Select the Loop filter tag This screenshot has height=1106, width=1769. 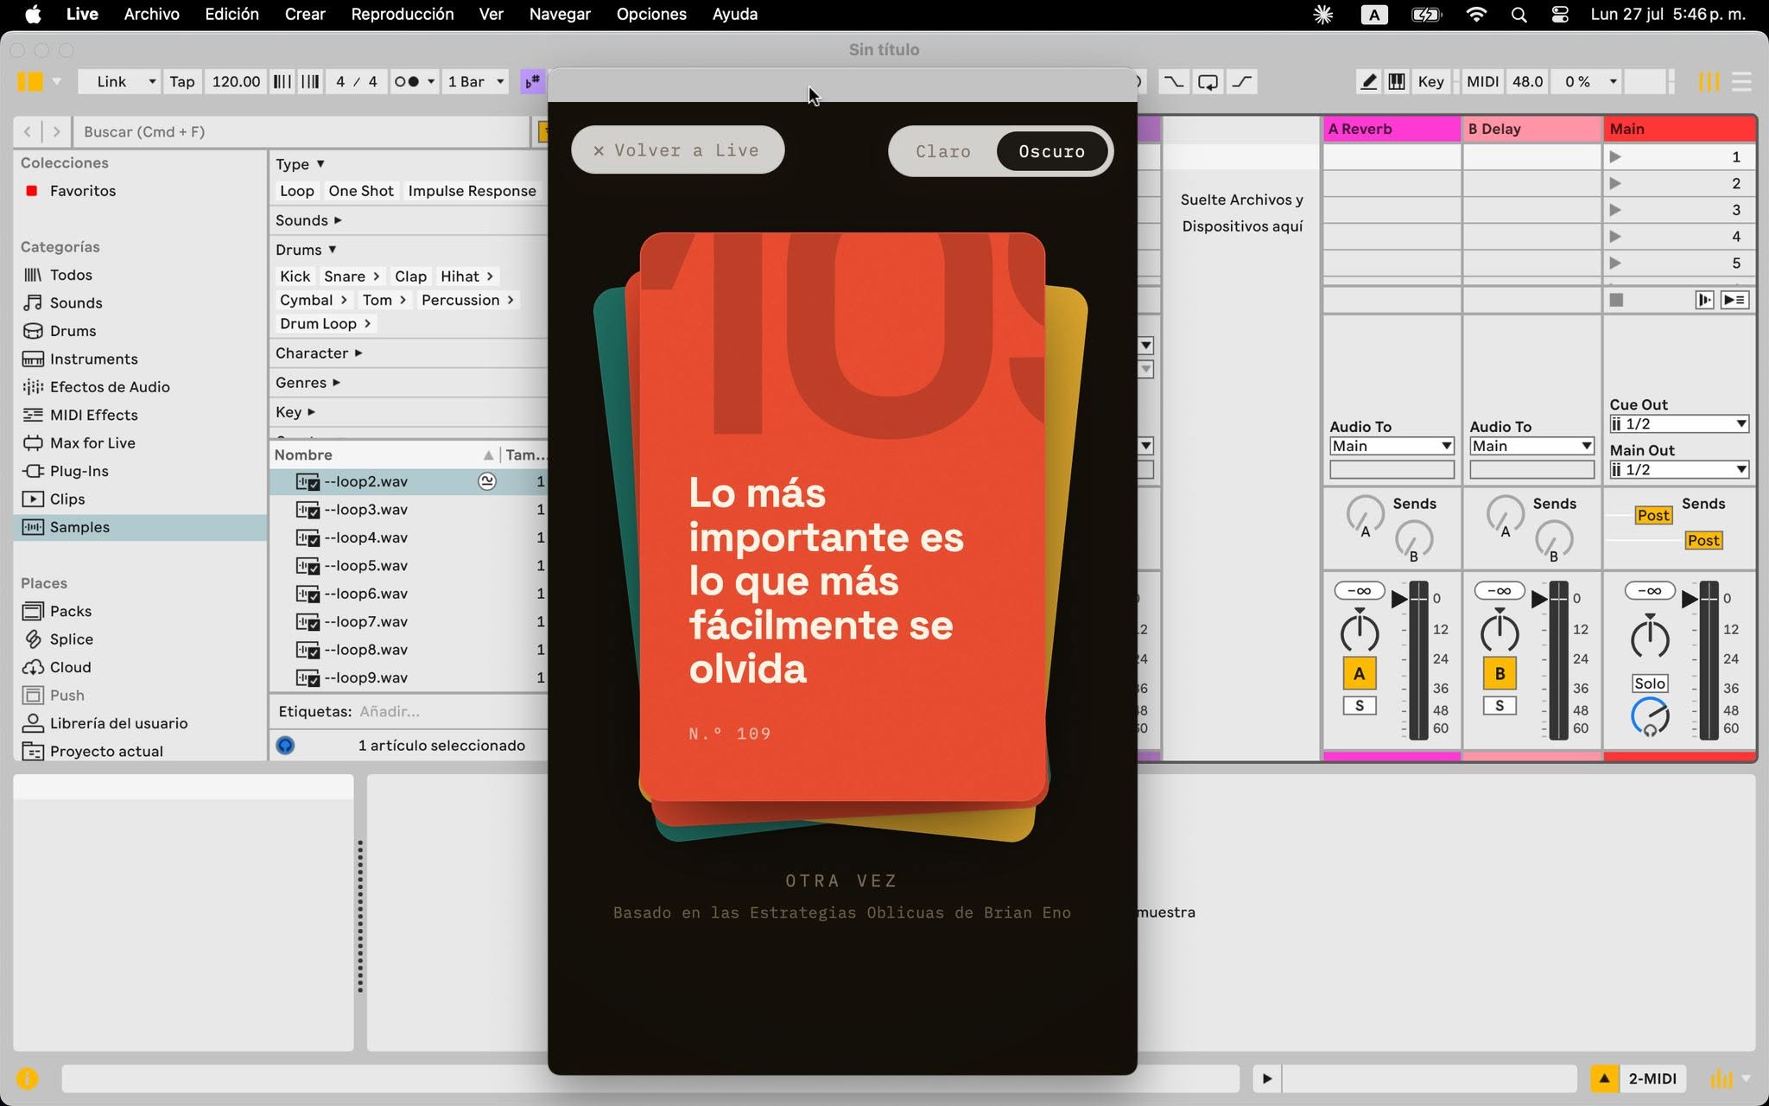click(x=296, y=191)
